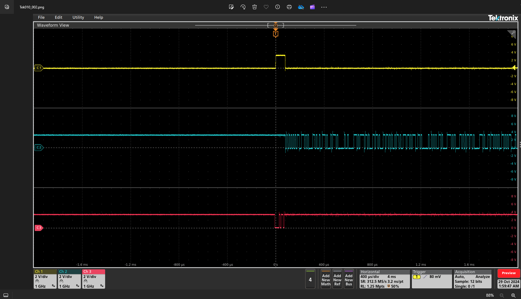Screen dimensions: 521x299
Task: Open the touch keyboard from the taskbar
Action: pos(6,295)
